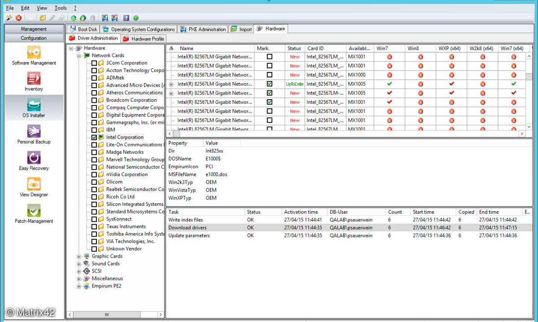Click the red X under Win8 for UpToDate row
This screenshot has height=322, width=538.
421,84
